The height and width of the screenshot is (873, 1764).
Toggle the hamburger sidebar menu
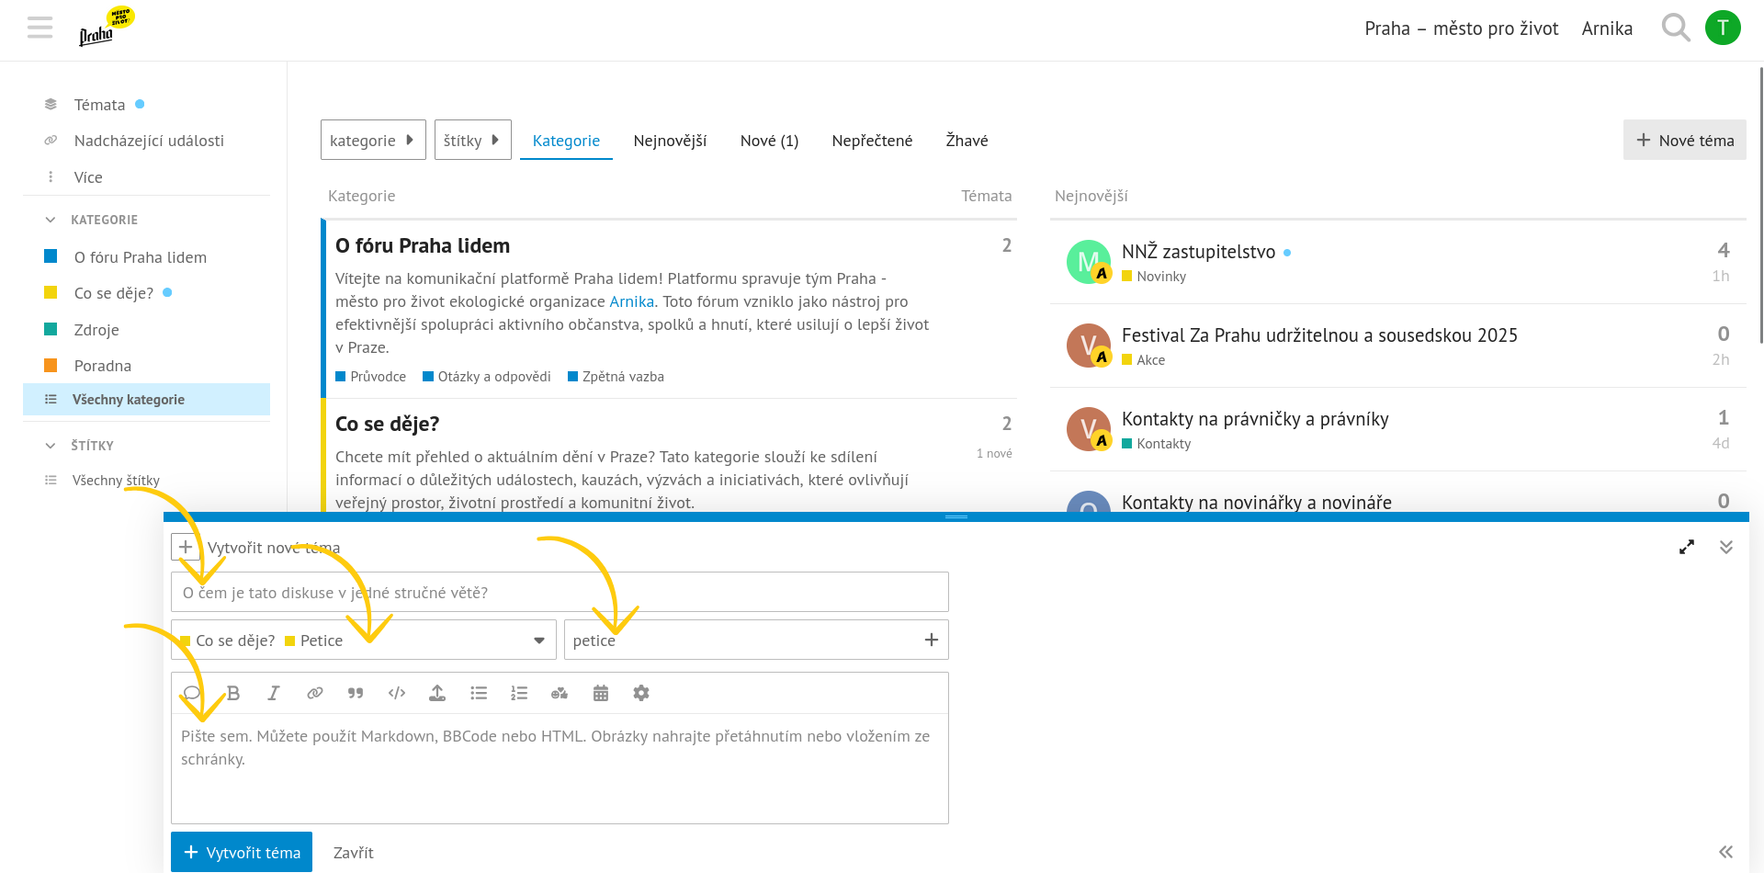pos(40,28)
